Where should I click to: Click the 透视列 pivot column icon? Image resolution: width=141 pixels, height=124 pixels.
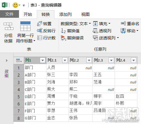(x=95, y=31)
